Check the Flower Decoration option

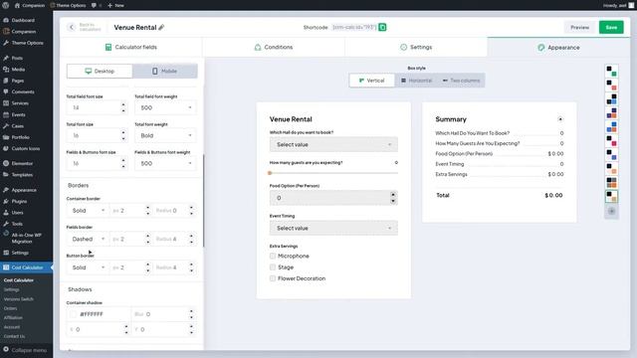coord(273,278)
